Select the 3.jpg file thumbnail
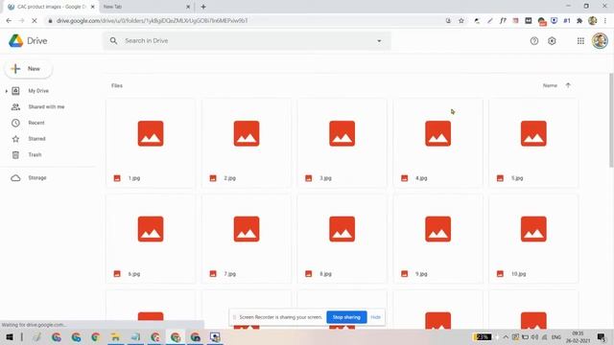The height and width of the screenshot is (345, 614). point(342,133)
